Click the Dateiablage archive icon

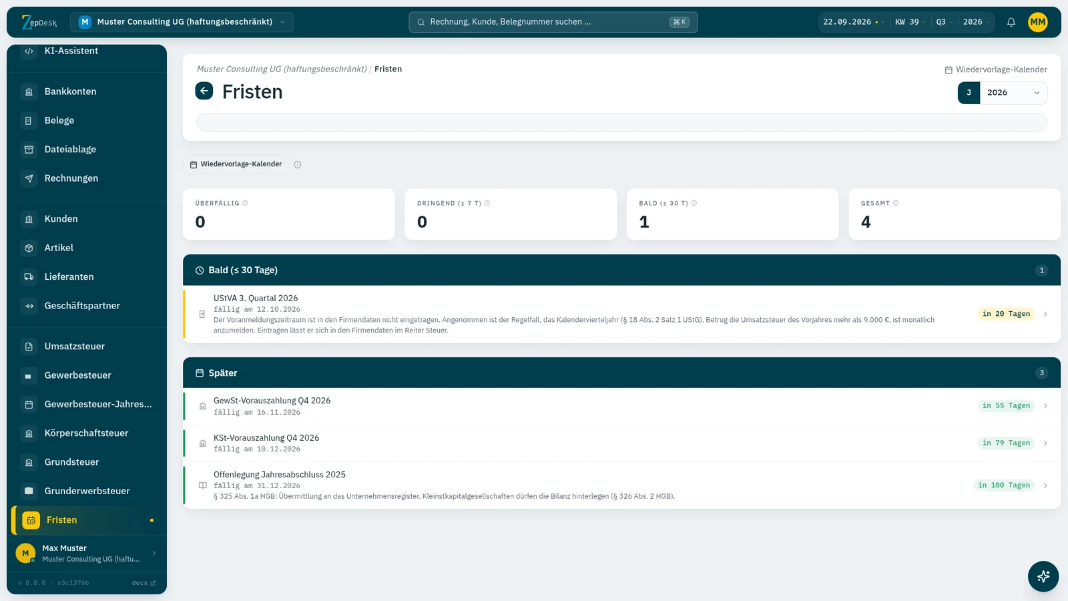29,150
